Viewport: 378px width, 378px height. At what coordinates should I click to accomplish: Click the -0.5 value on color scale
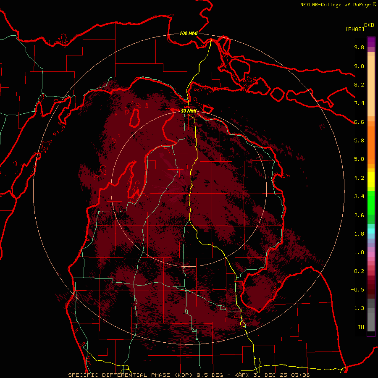tap(357, 290)
